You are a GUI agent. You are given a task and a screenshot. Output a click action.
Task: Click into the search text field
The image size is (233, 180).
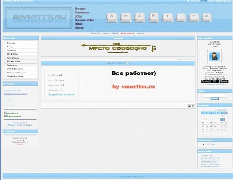point(214,95)
